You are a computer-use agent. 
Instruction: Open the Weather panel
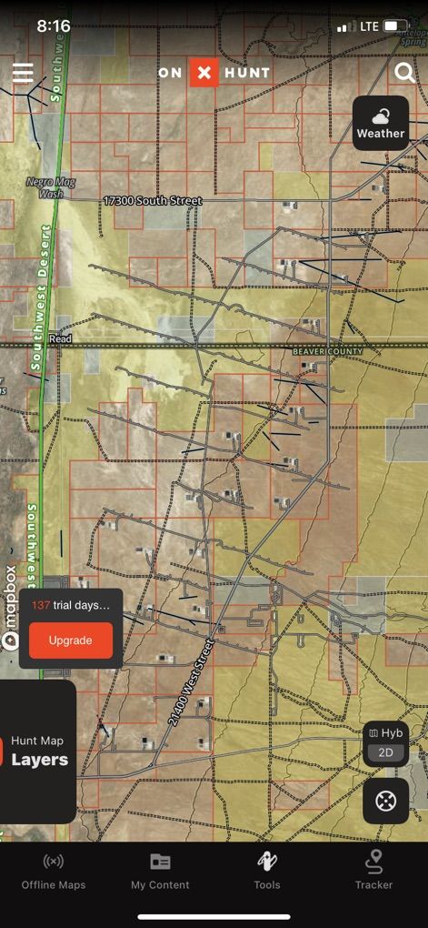coord(381,123)
